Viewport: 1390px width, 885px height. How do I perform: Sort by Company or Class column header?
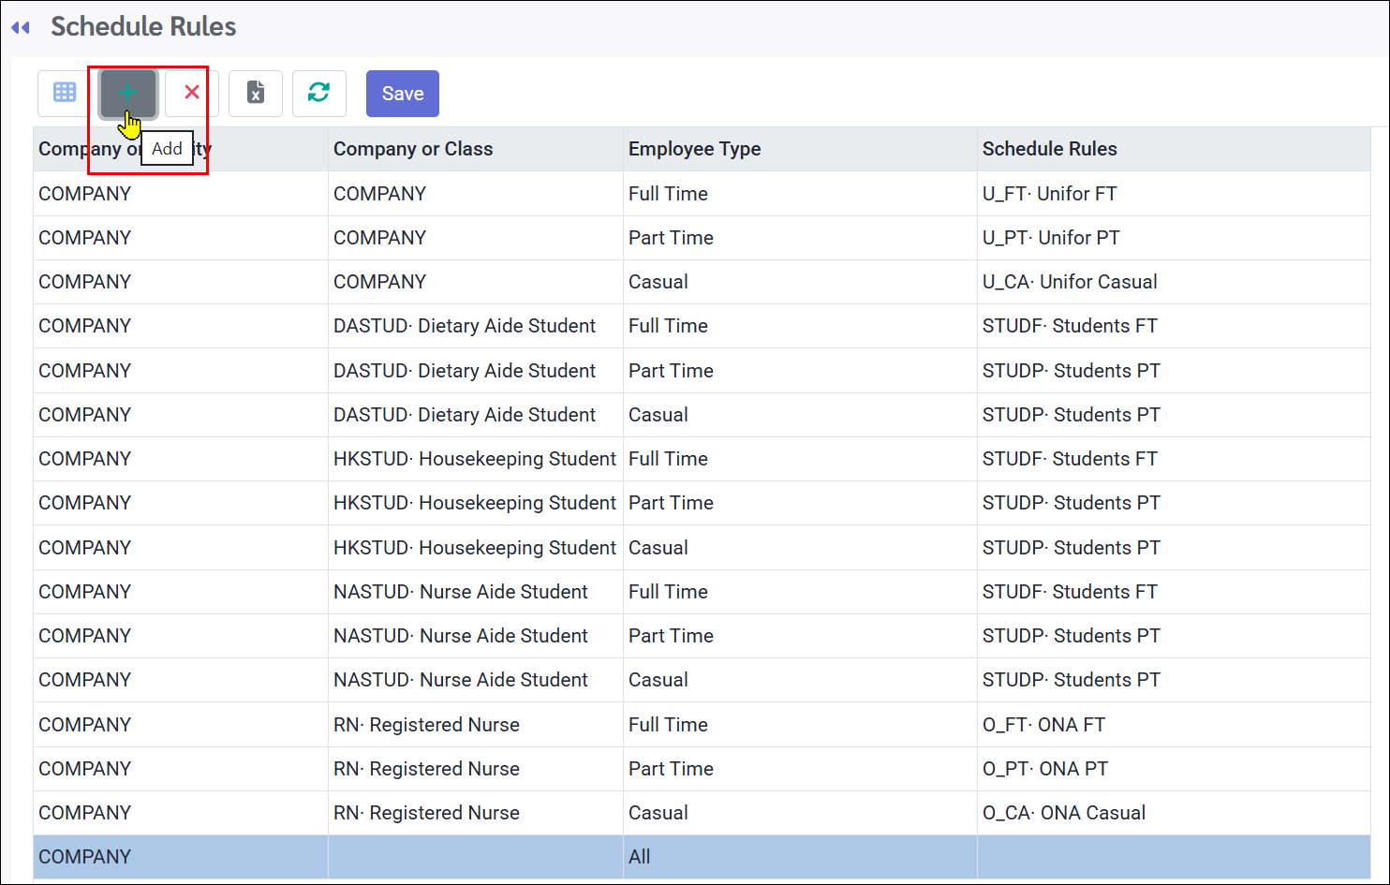coord(476,149)
